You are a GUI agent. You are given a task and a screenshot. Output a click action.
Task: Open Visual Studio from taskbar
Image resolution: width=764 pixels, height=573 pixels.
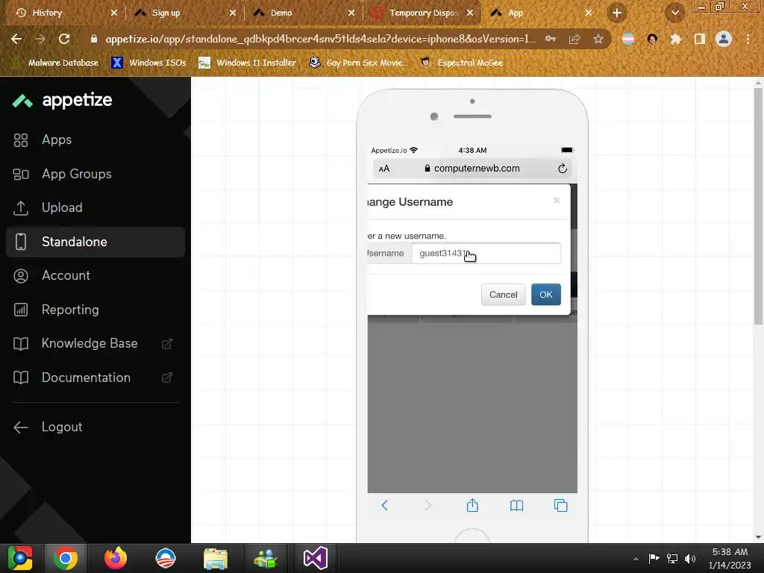(316, 558)
